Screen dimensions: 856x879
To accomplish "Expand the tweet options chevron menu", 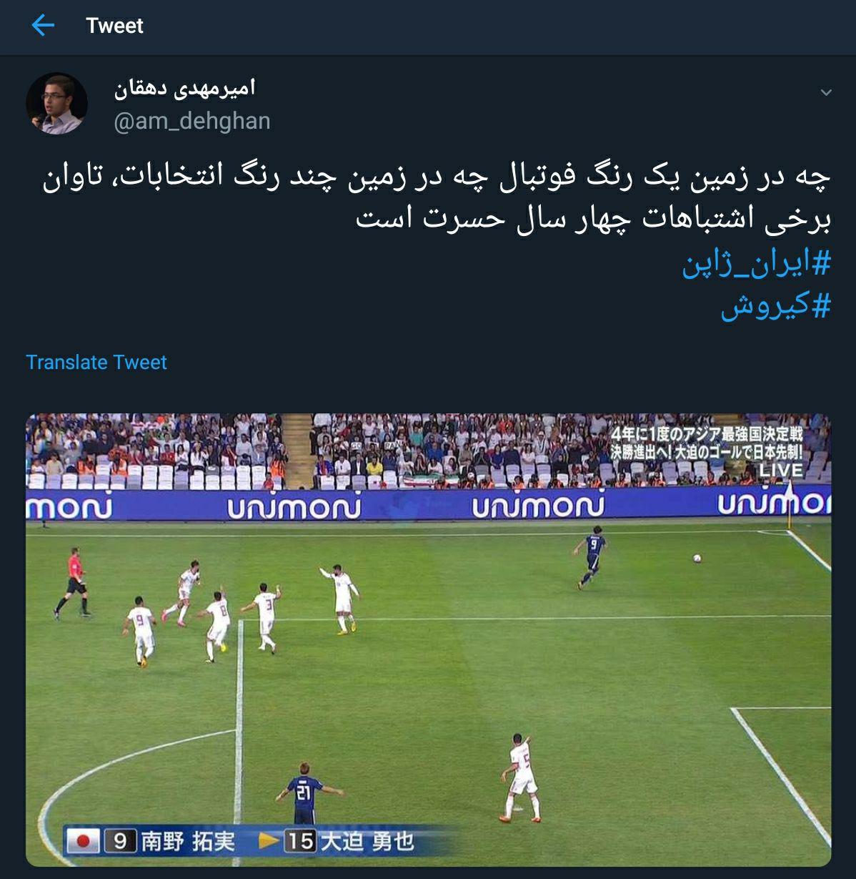I will click(826, 93).
